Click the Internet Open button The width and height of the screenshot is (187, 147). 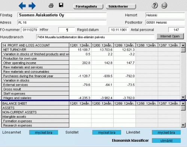point(170,36)
